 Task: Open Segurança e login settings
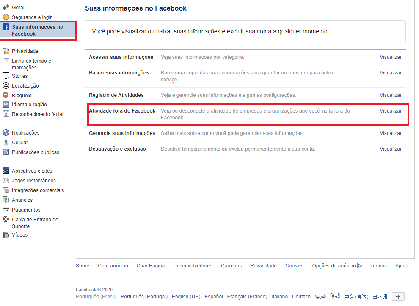click(32, 17)
